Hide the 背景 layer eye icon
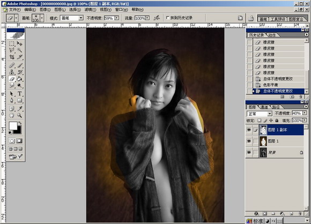This screenshot has width=311, height=224. point(249,152)
